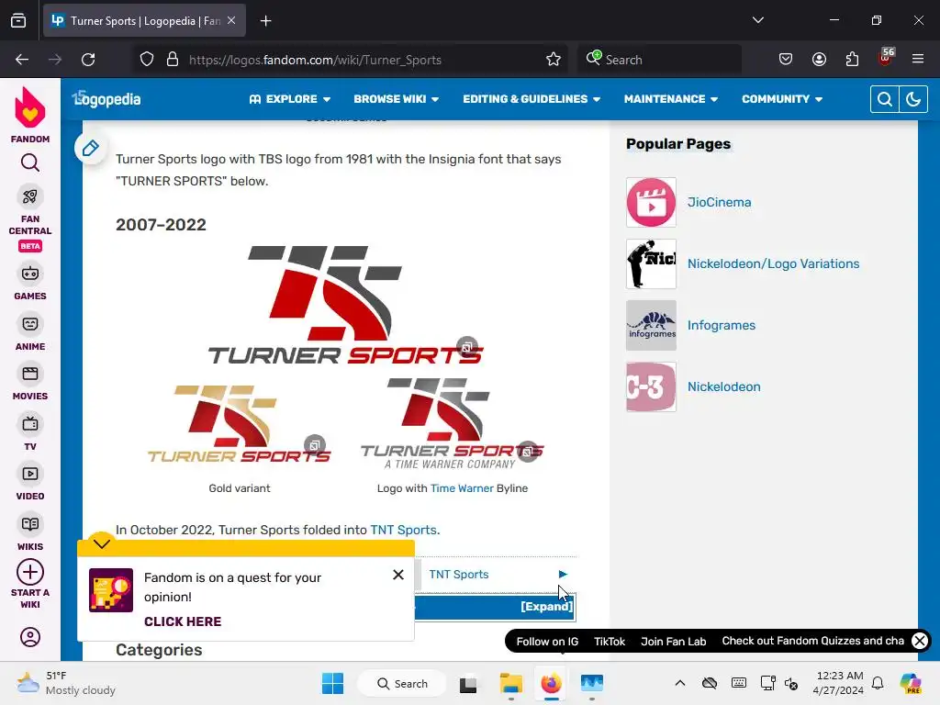Expand the Explore menu

tap(290, 99)
